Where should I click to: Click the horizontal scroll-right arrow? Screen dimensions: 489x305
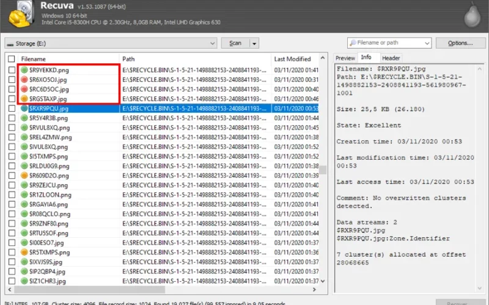pos(314,289)
